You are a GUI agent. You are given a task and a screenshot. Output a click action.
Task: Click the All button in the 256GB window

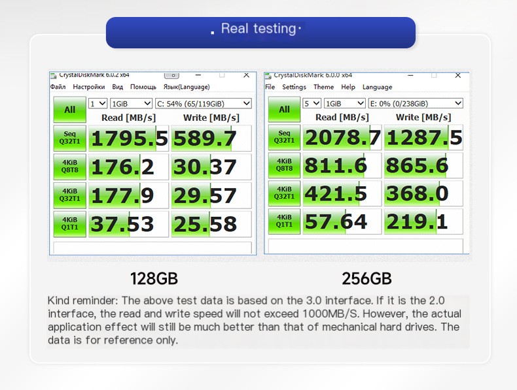coord(284,110)
